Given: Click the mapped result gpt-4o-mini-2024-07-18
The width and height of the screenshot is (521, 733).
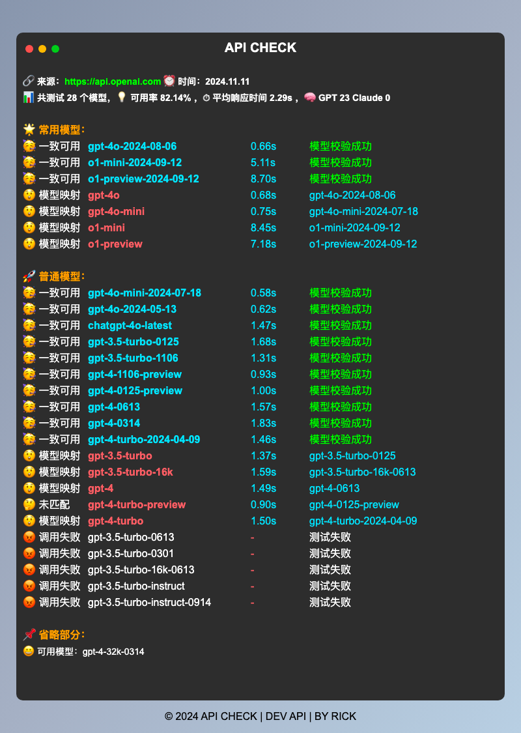Looking at the screenshot, I should pyautogui.click(x=363, y=211).
